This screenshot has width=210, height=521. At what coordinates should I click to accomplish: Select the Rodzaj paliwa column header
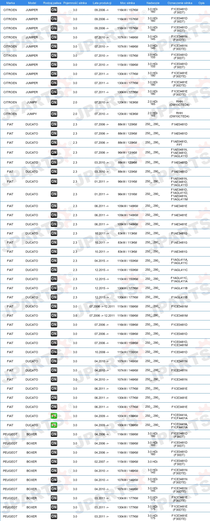[52, 3]
